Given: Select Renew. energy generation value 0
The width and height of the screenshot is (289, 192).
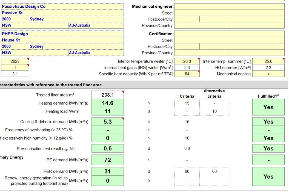Looking at the screenshot, I should click(x=108, y=181).
